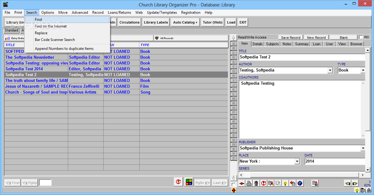Click the red refresh icon below the list
Screen dimensions: 374x195
(178, 182)
